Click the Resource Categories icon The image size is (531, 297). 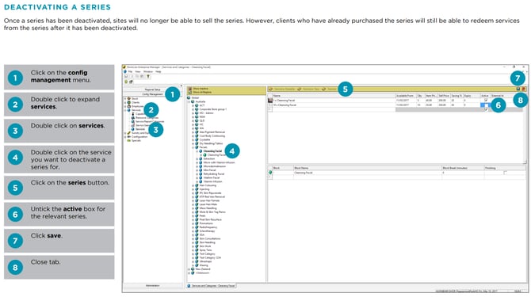click(x=133, y=118)
